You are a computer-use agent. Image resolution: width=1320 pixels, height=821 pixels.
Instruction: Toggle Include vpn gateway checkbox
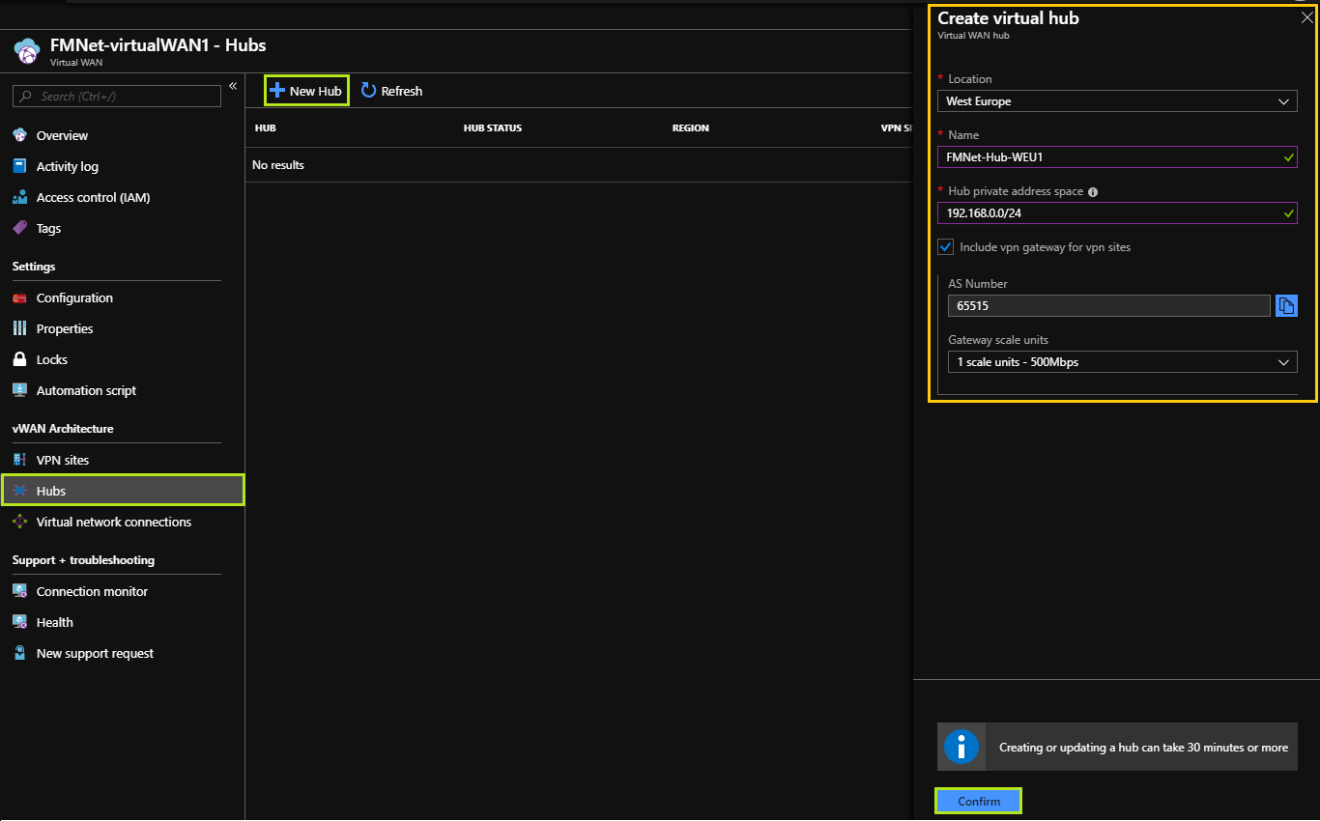click(x=946, y=247)
